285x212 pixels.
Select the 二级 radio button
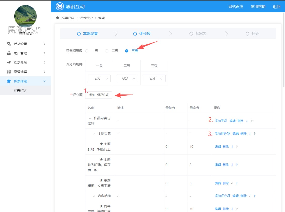[x=107, y=51]
